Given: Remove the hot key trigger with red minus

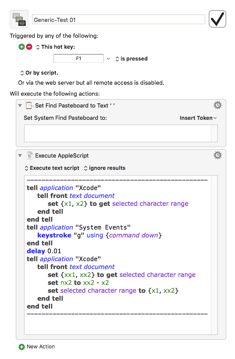Looking at the screenshot, I should [29, 47].
